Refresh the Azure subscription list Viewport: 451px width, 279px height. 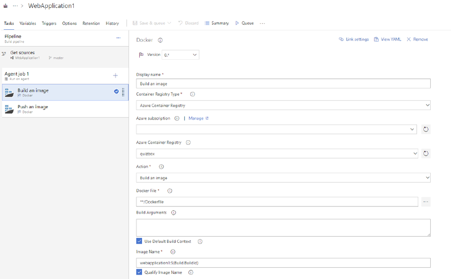pyautogui.click(x=426, y=130)
